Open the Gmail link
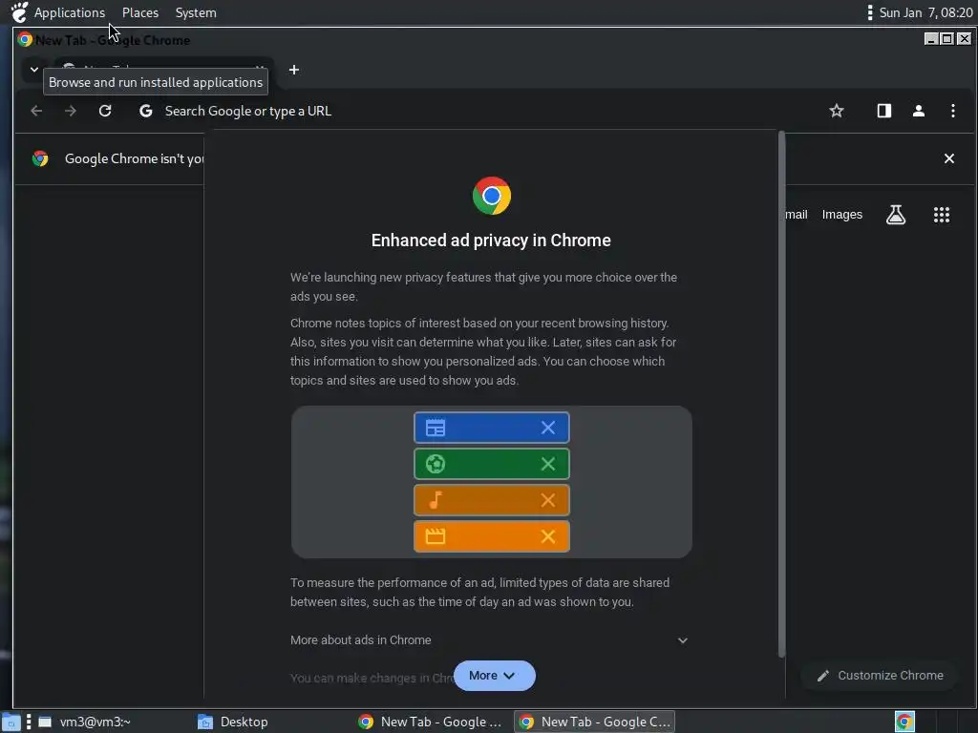The width and height of the screenshot is (978, 733). 797,215
